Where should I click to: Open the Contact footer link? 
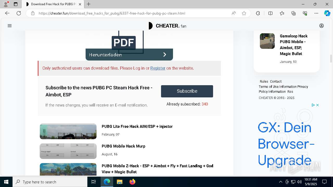tap(276, 81)
